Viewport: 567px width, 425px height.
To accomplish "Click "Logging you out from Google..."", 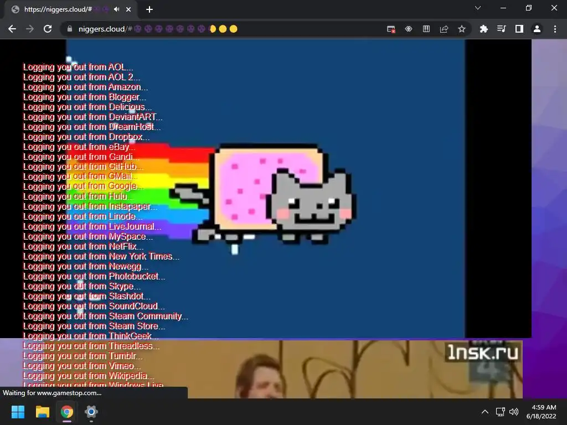I will coord(83,187).
